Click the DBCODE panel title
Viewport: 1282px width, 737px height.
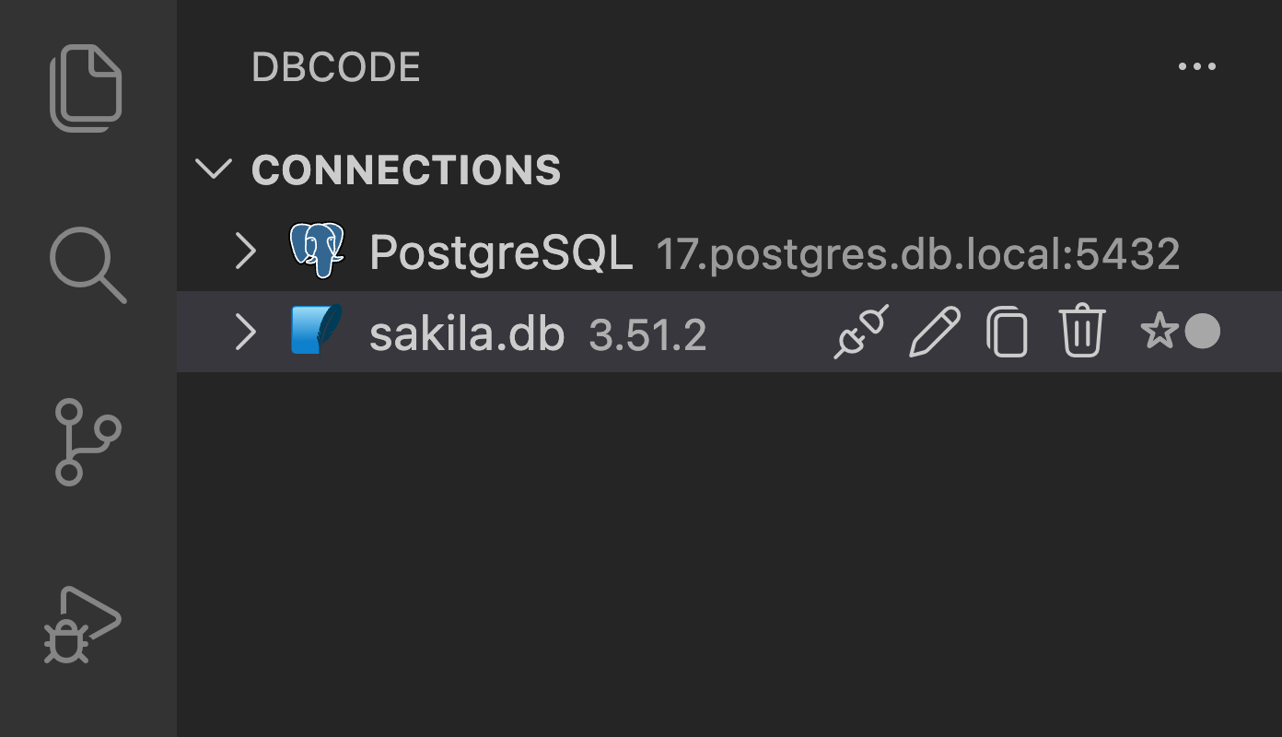pyautogui.click(x=336, y=66)
